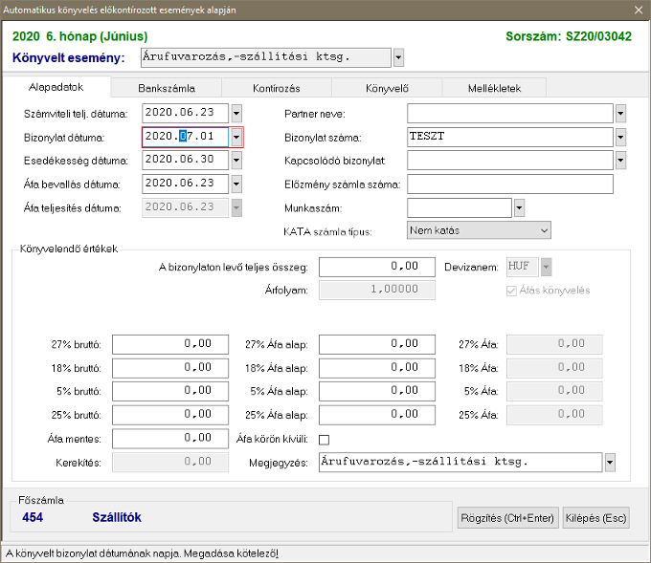Screen dimensions: 651x563
Task: Expand the Partner neve list arrow
Action: pyautogui.click(x=620, y=113)
